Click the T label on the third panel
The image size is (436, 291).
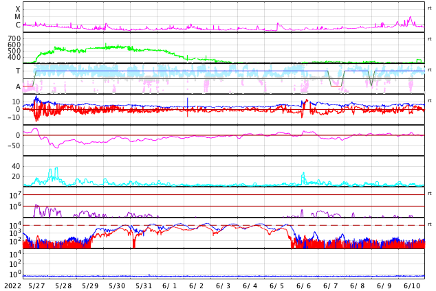click(18, 71)
